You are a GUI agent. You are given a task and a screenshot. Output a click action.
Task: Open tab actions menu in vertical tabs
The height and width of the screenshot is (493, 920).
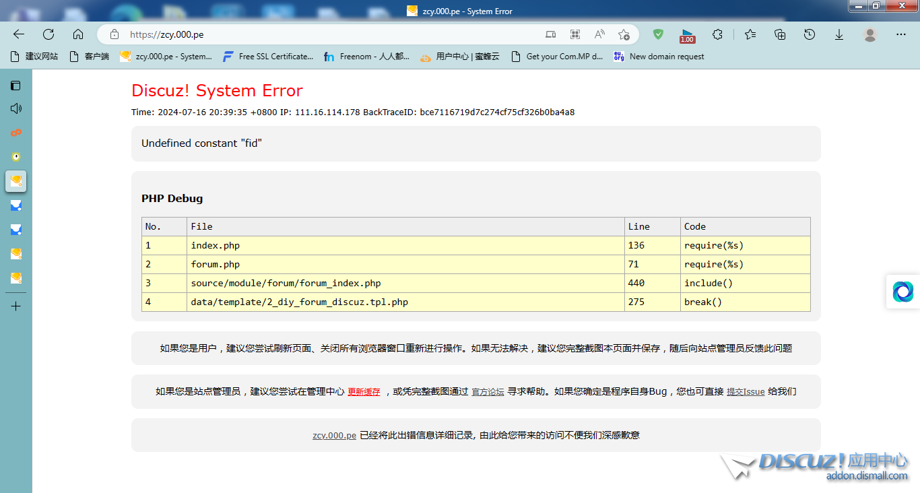[16, 86]
